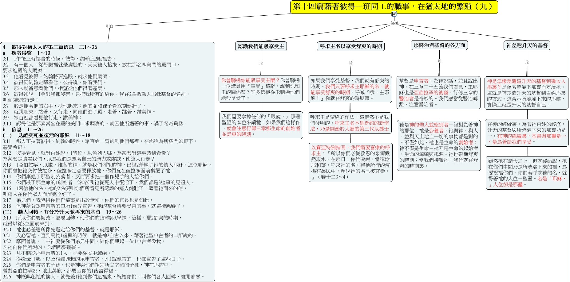Select the node starting 雖然祂在諸天之上
Image resolution: width=570 pixels, height=282 pixels.
coord(528,173)
